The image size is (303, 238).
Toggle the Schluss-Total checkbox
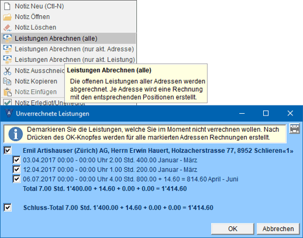tap(8, 208)
